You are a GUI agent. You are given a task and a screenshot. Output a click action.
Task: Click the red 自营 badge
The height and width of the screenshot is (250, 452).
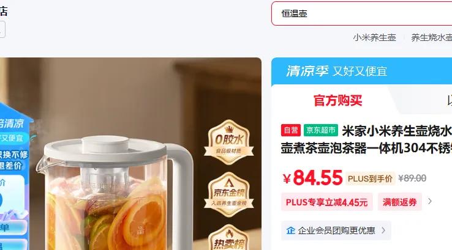pos(291,130)
